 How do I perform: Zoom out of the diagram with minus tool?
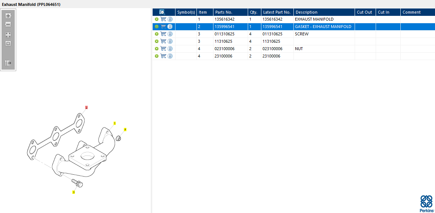[x=8, y=25]
